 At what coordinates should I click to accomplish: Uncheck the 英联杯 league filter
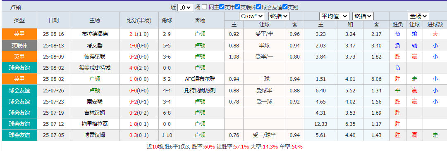point(237,7)
